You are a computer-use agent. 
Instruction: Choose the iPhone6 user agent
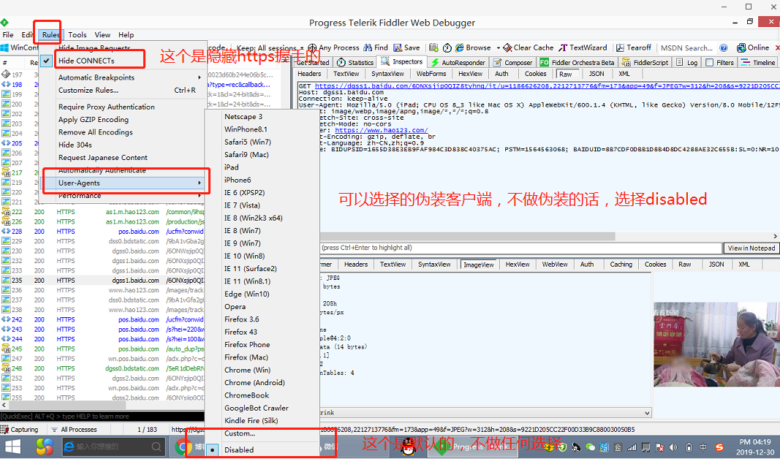(x=262, y=180)
